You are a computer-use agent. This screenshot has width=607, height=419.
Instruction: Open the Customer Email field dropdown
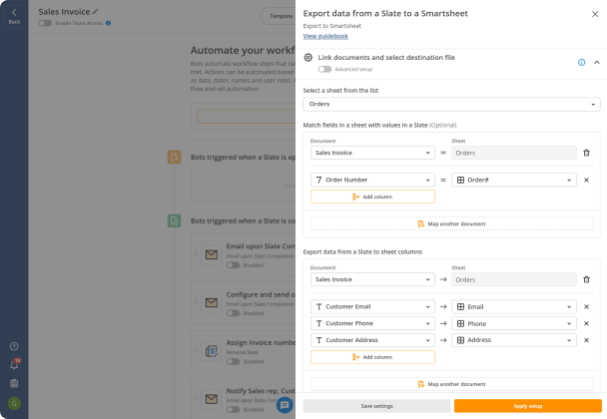(x=372, y=307)
